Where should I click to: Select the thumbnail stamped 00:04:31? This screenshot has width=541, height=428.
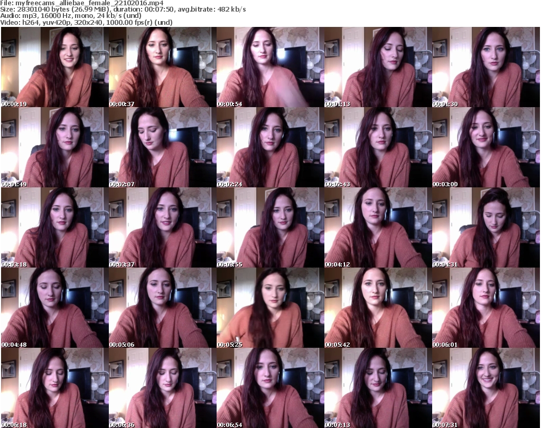[x=486, y=228]
